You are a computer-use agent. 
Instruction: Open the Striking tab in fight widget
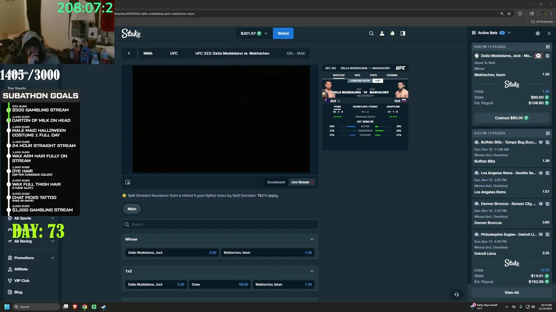click(392, 75)
